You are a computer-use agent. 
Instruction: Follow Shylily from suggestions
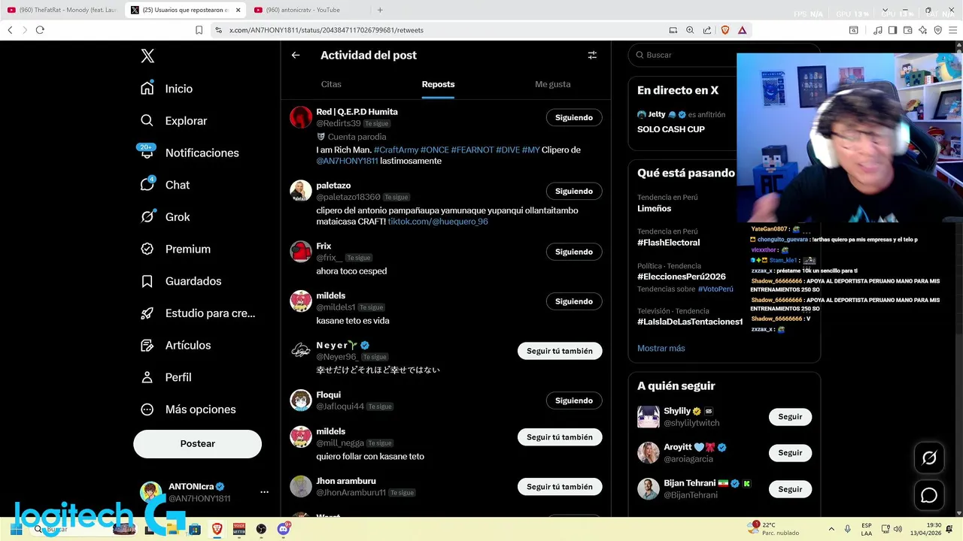click(x=790, y=417)
